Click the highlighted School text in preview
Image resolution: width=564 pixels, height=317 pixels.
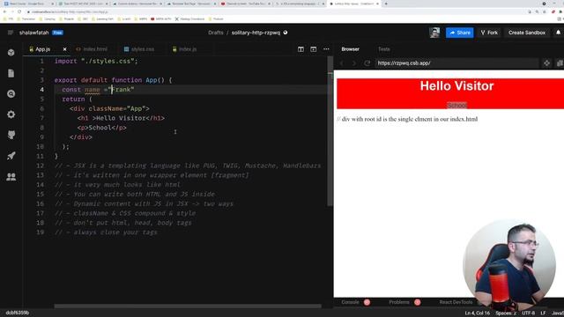(x=456, y=105)
